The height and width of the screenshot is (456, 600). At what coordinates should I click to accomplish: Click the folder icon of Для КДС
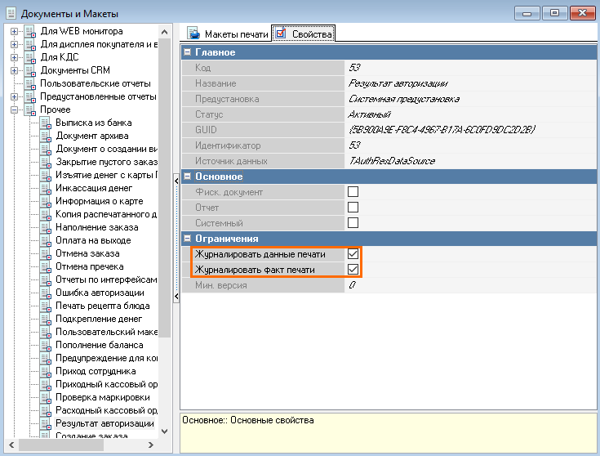30,57
